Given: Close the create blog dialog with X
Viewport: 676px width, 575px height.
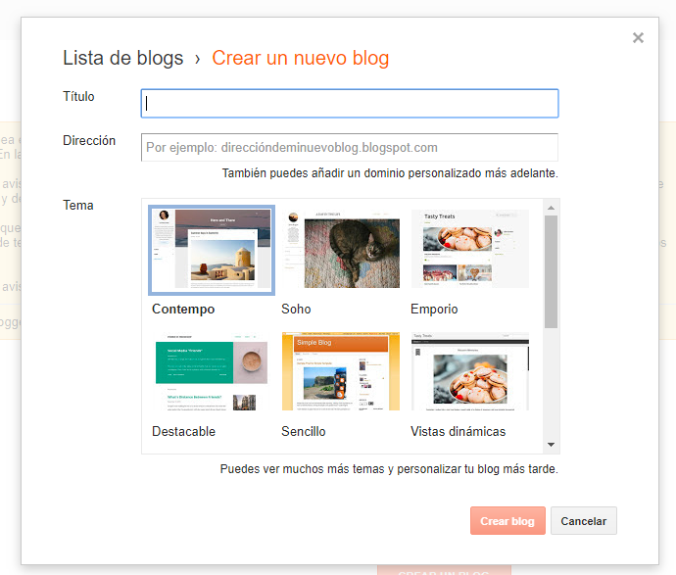Looking at the screenshot, I should click(638, 38).
